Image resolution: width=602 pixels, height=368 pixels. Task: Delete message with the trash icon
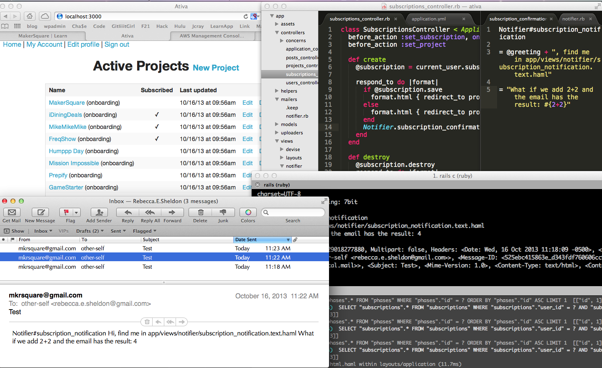[200, 212]
